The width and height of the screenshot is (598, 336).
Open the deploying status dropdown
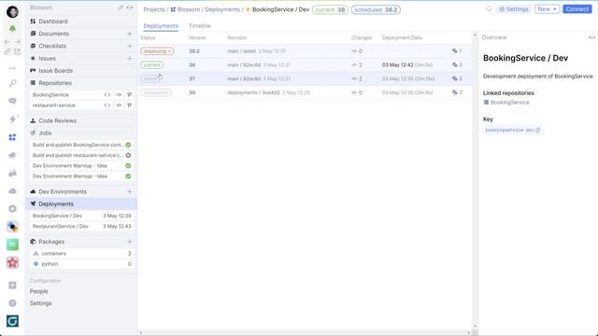point(157,51)
